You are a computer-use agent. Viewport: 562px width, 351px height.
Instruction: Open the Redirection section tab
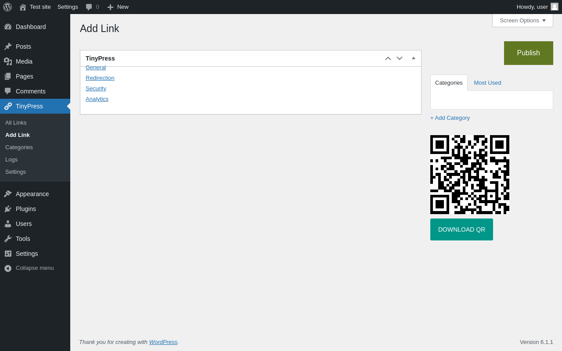coord(100,78)
